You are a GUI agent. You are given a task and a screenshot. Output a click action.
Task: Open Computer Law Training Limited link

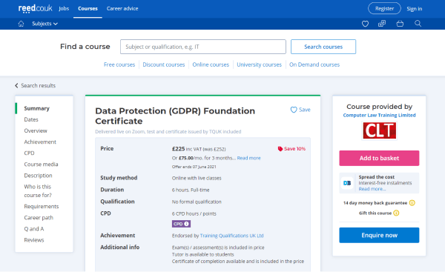[x=379, y=115]
